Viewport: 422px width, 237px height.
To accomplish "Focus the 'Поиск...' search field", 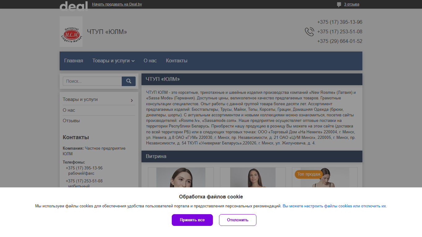I will coord(92,81).
